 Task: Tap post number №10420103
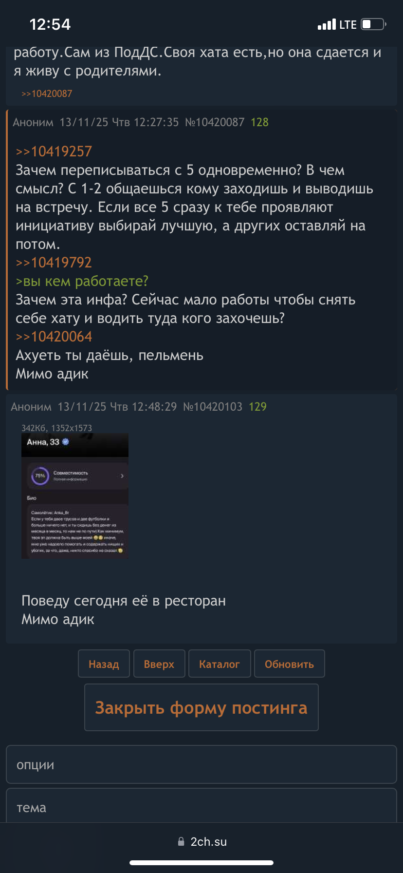213,407
